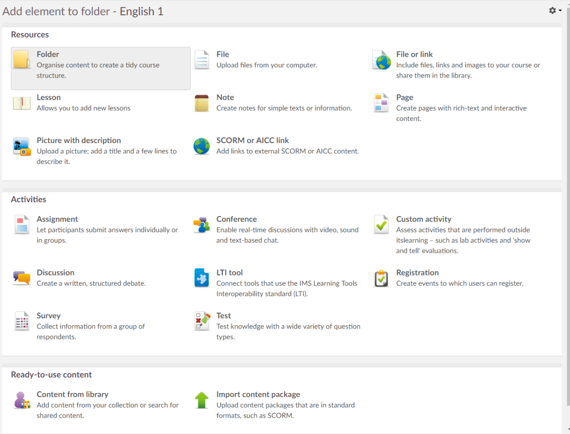The width and height of the screenshot is (570, 434).
Task: Open the Survey activity link
Action: pos(48,316)
